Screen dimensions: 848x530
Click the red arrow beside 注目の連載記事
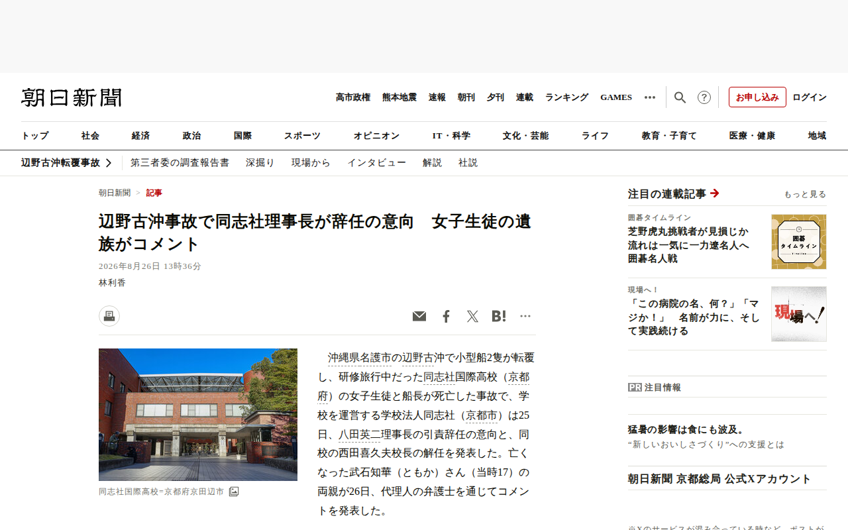[x=714, y=193]
